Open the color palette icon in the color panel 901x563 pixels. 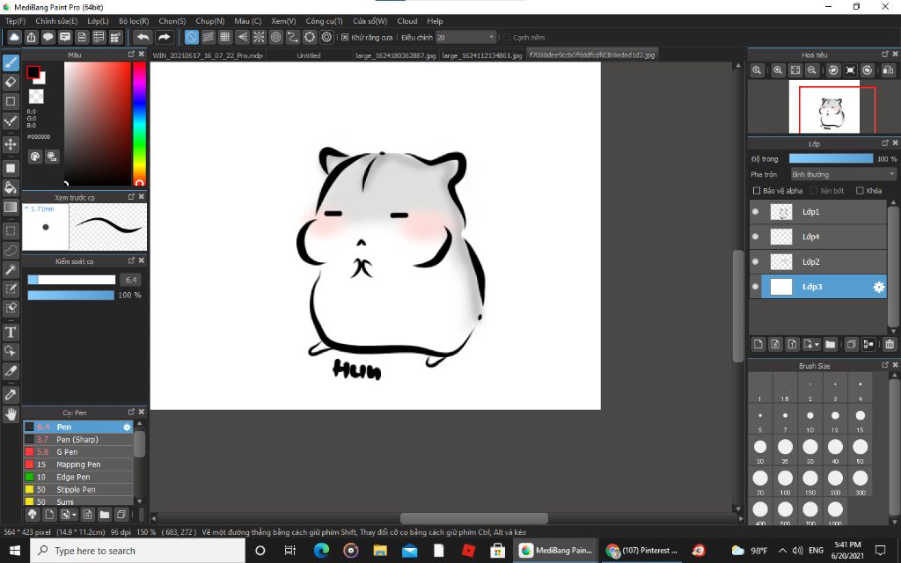[x=35, y=157]
